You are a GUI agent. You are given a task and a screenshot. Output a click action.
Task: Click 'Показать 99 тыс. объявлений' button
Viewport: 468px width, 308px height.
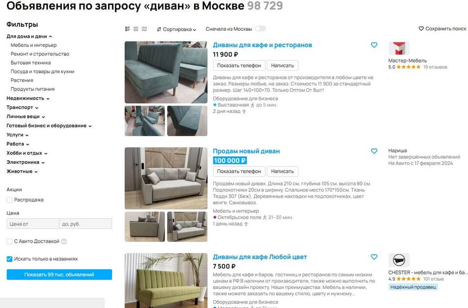point(59,274)
